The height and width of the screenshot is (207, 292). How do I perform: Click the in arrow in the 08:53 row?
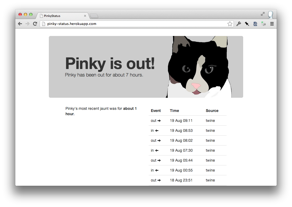(157, 130)
